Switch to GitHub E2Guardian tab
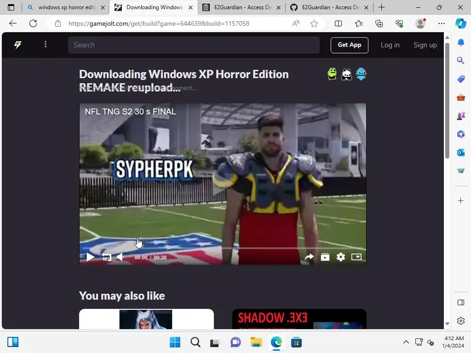Viewport: 471px width, 353px height. click(x=329, y=7)
